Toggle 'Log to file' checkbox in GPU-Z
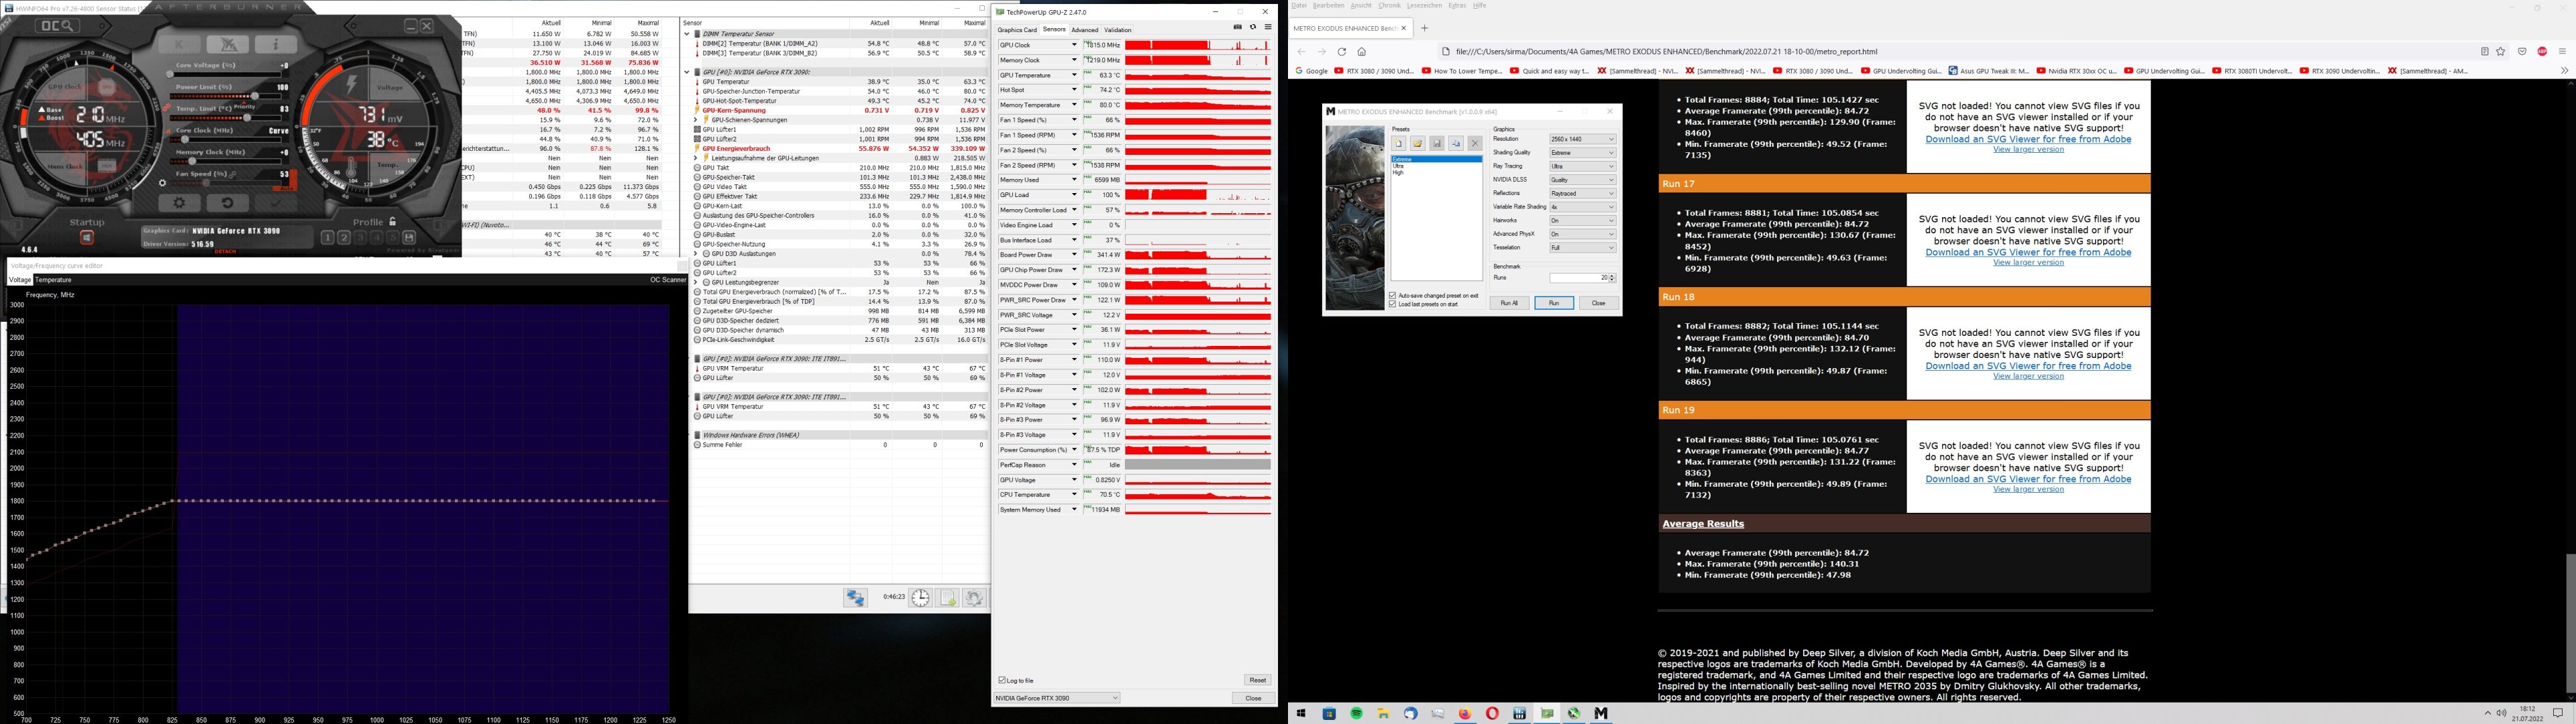This screenshot has height=724, width=2576. pyautogui.click(x=1003, y=680)
